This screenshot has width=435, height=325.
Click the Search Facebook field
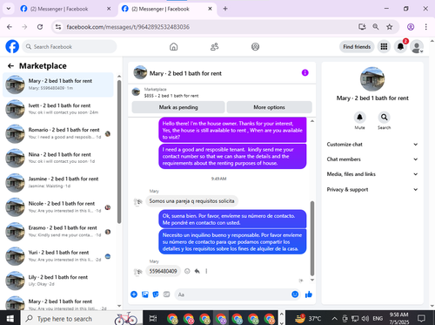coord(70,47)
